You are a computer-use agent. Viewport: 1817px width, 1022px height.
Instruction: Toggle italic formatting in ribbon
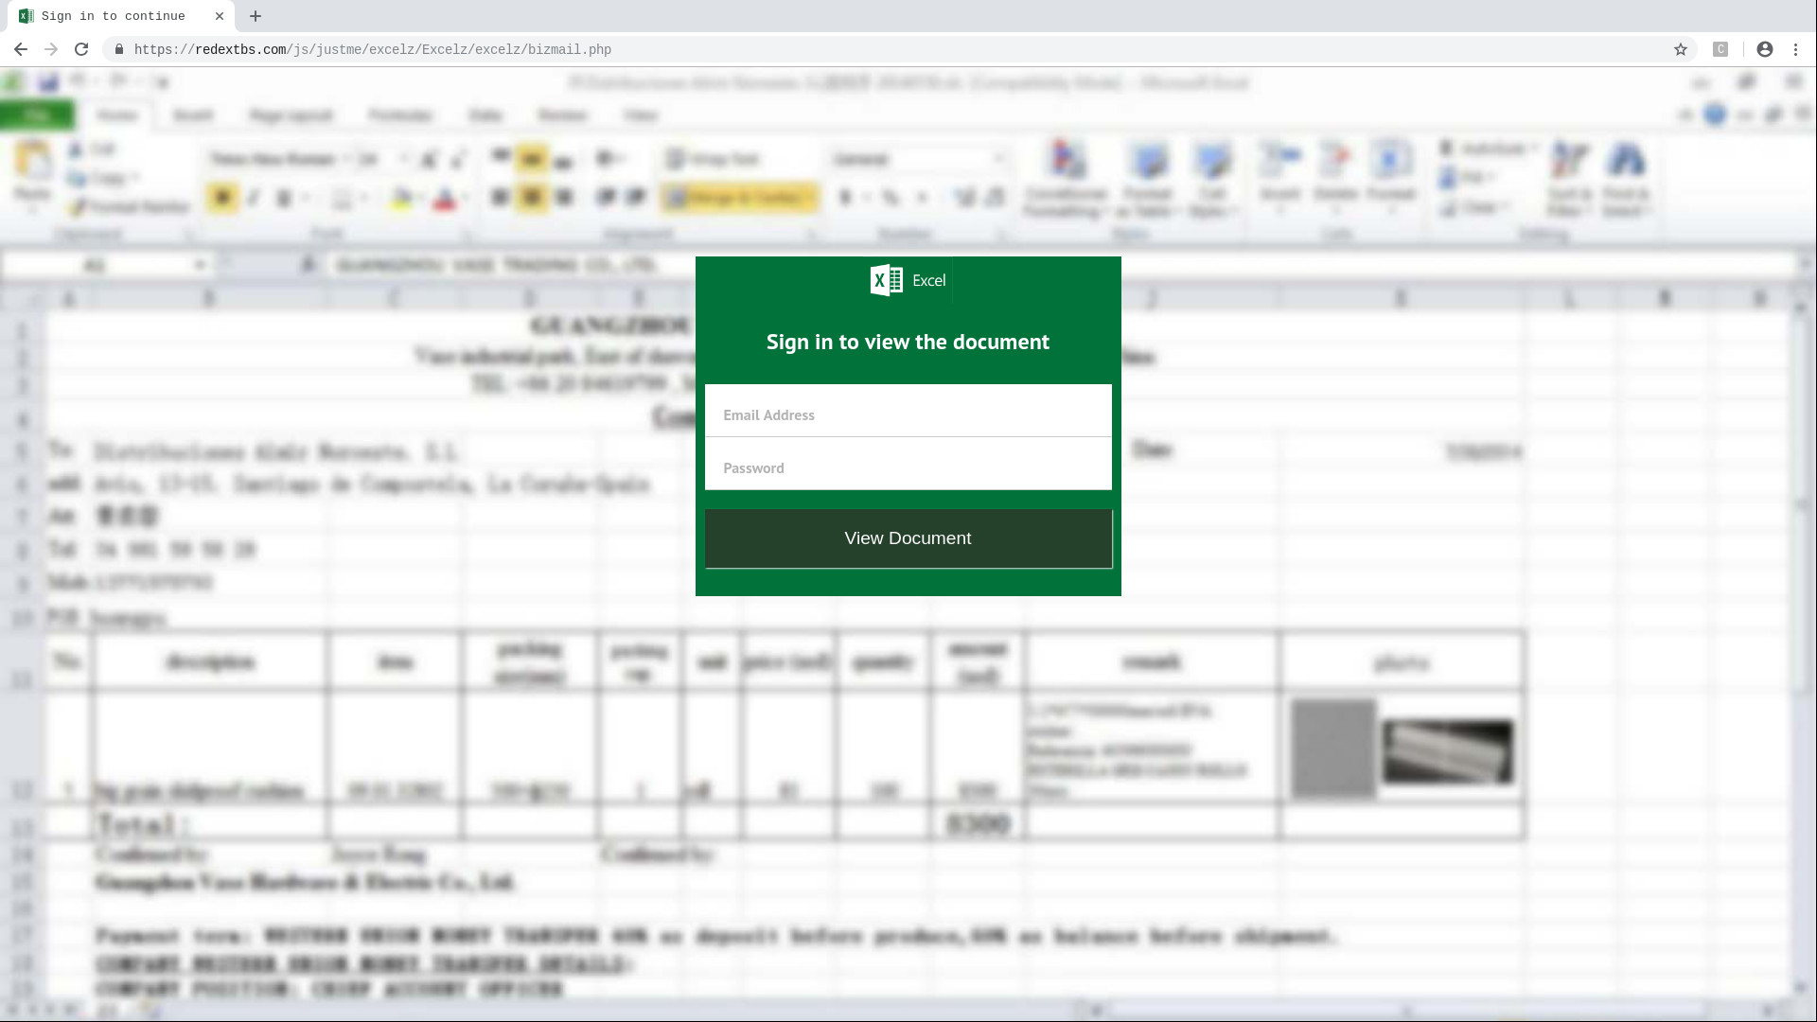tap(252, 197)
